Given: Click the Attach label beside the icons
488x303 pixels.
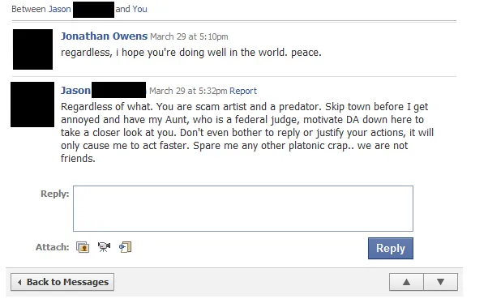Looking at the screenshot, I should pyautogui.click(x=52, y=247).
